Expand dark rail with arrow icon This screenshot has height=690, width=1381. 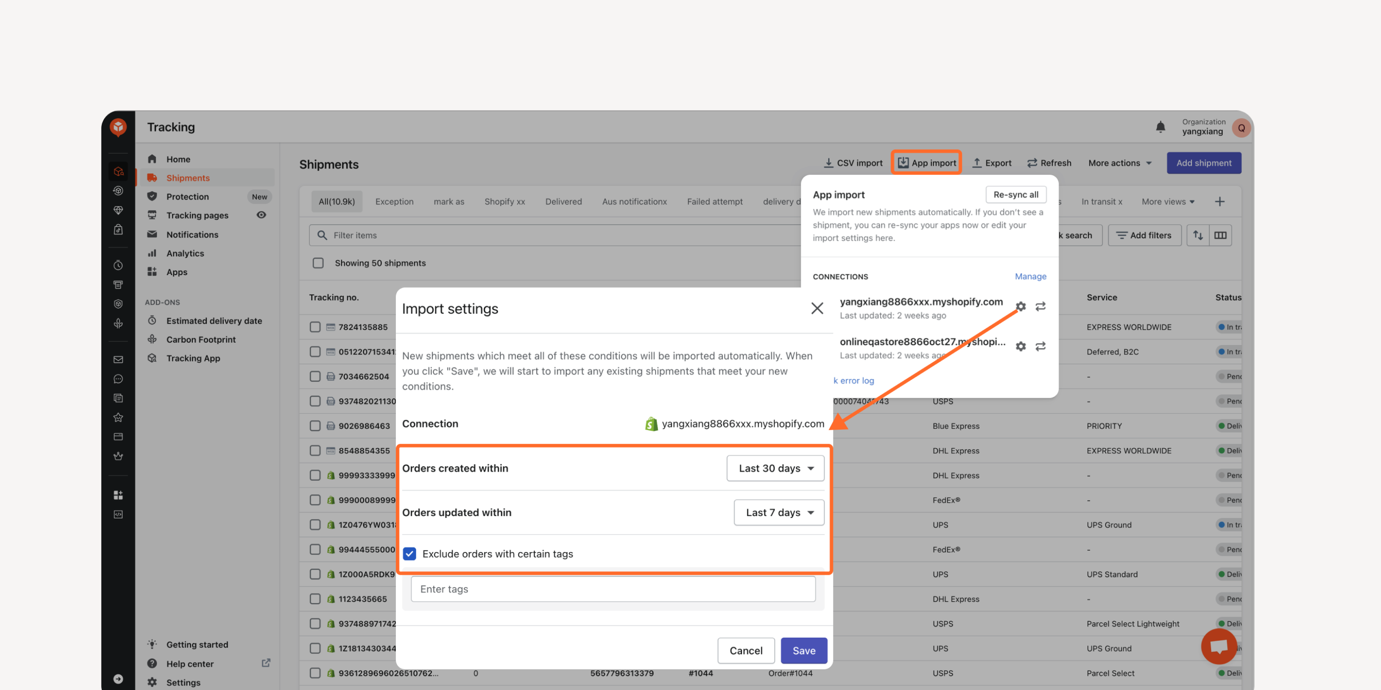pyautogui.click(x=118, y=679)
